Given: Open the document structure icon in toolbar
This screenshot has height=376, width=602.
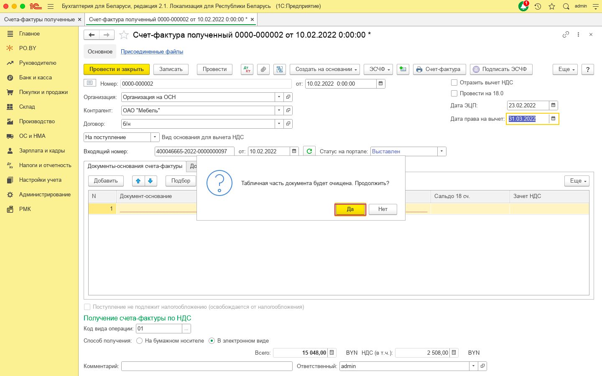Looking at the screenshot, I should point(279,69).
